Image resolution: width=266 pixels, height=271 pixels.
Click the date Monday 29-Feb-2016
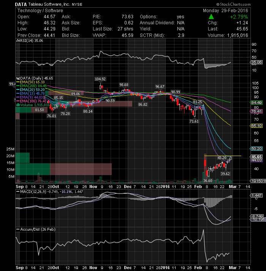pyautogui.click(x=225, y=11)
